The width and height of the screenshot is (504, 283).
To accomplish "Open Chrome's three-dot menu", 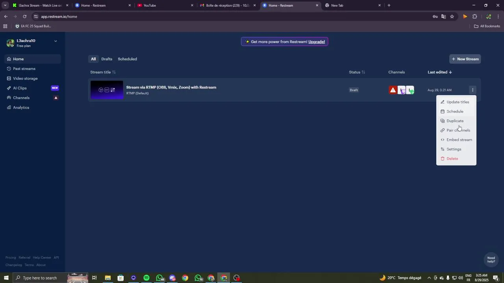I will pyautogui.click(x=498, y=17).
